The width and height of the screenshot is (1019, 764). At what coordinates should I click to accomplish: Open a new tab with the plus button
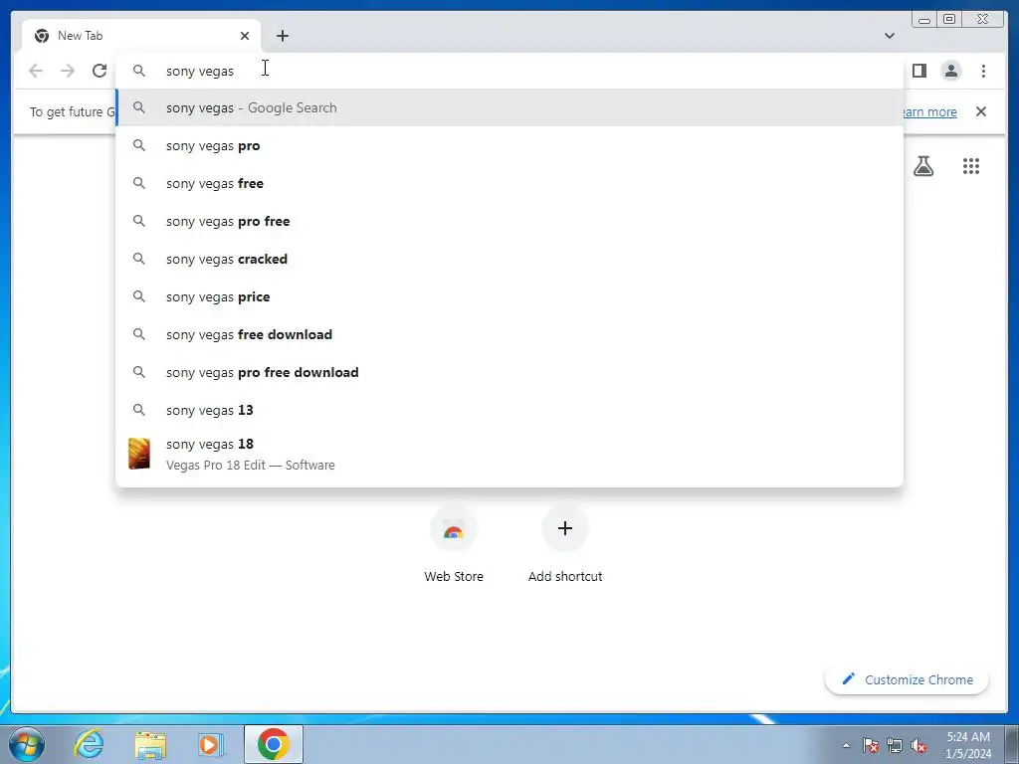(282, 36)
